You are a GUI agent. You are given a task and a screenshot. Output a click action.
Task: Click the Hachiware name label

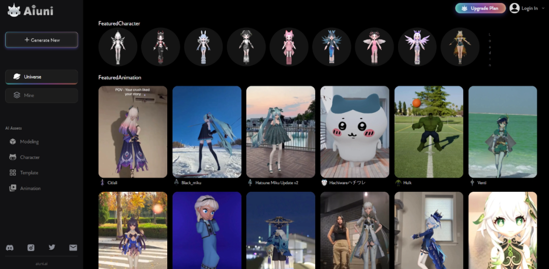pyautogui.click(x=348, y=183)
